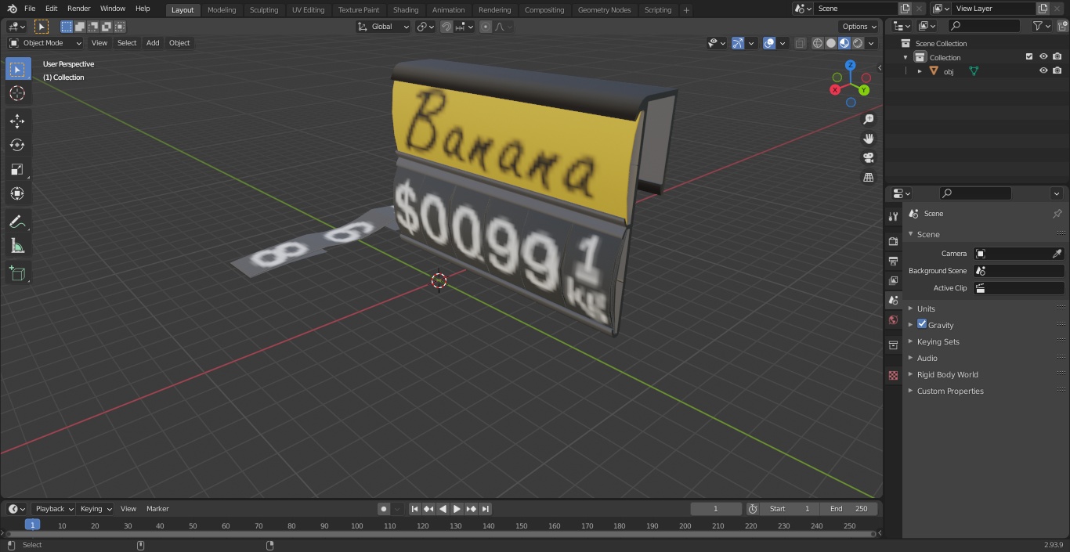The height and width of the screenshot is (552, 1070).
Task: Select the Measure tool
Action: point(17,246)
